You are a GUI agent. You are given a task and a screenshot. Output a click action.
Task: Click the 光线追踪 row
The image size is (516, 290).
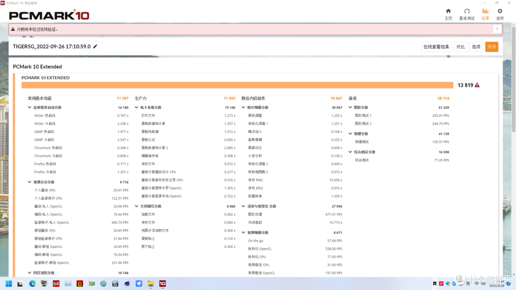pyautogui.click(x=295, y=223)
